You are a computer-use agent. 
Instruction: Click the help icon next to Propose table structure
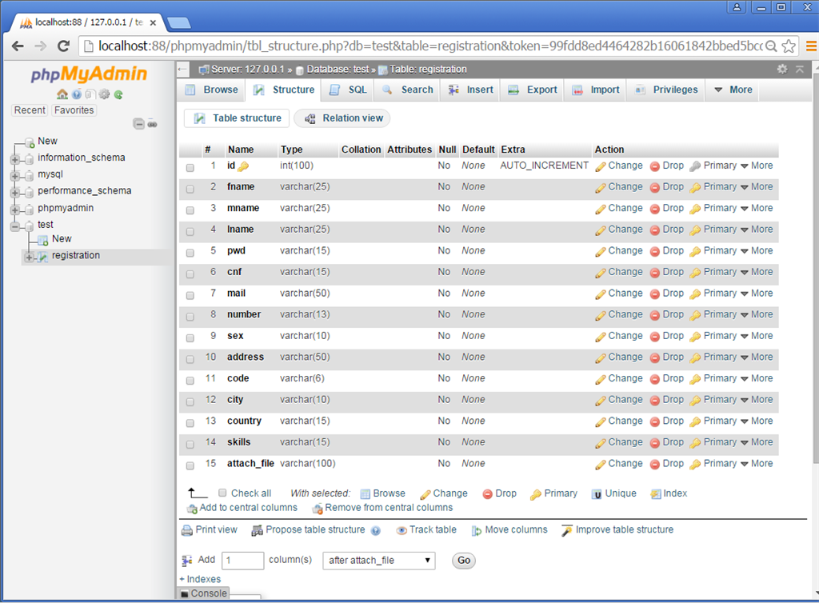376,531
